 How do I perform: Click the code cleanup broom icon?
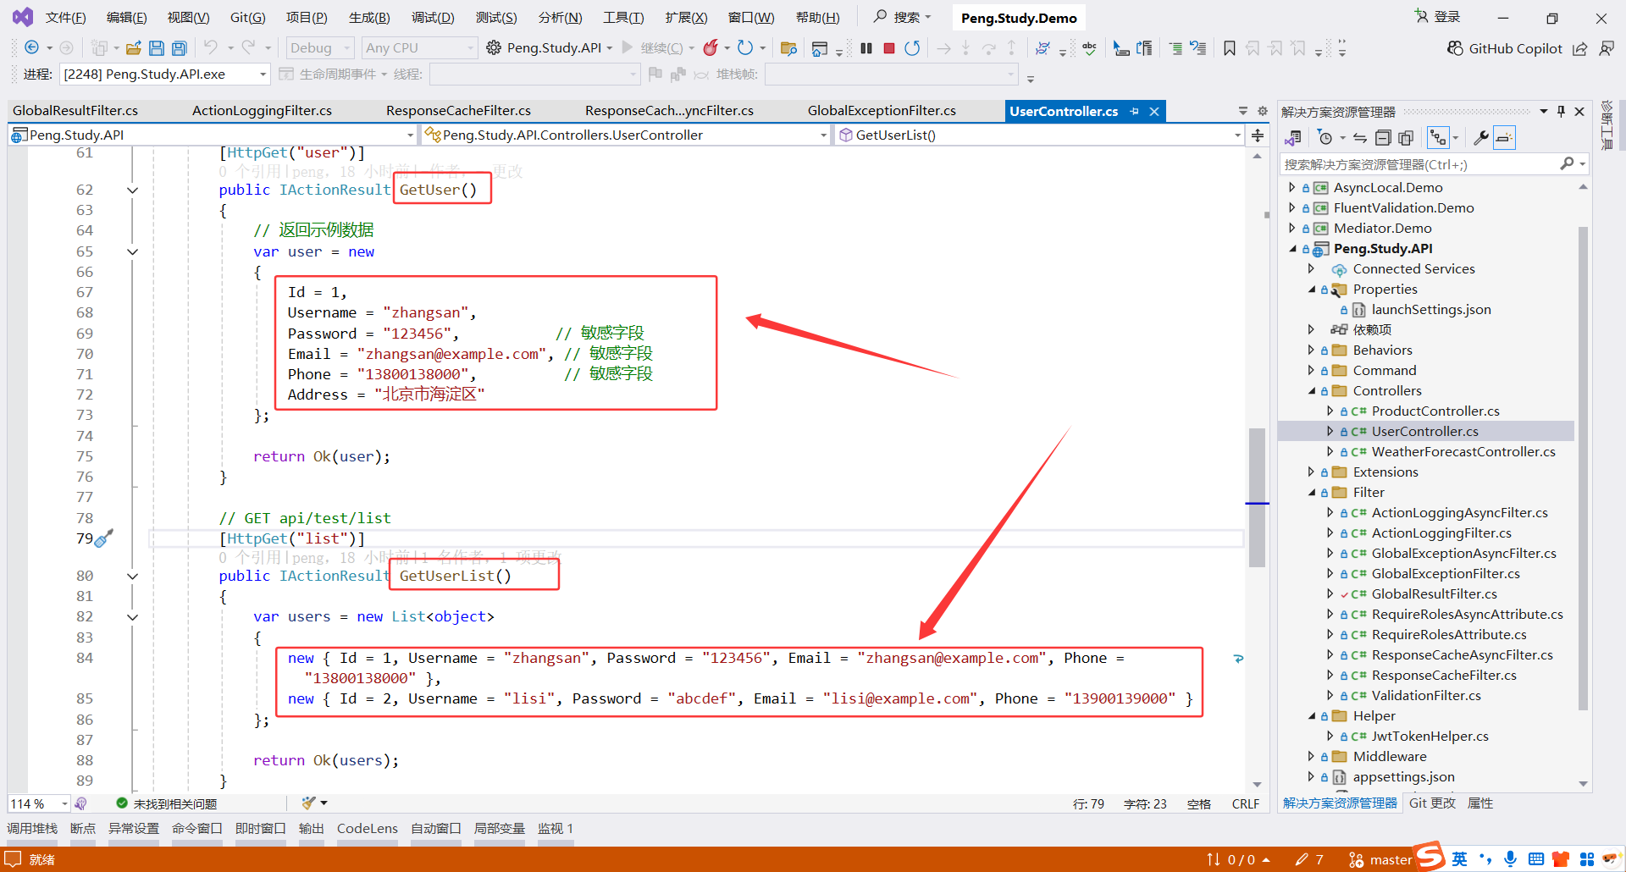pos(309,803)
